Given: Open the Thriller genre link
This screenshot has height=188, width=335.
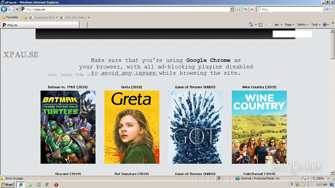Looking at the screenshot, I should 80,75.
